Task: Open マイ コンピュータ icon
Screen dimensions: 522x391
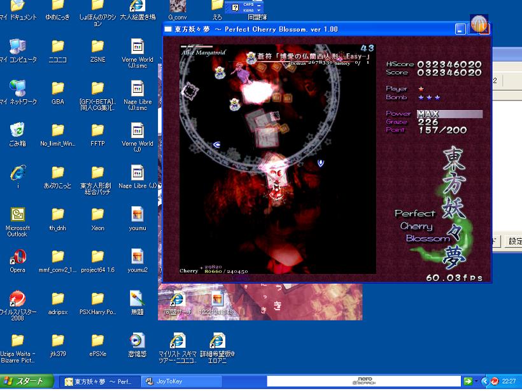Action: (x=17, y=50)
